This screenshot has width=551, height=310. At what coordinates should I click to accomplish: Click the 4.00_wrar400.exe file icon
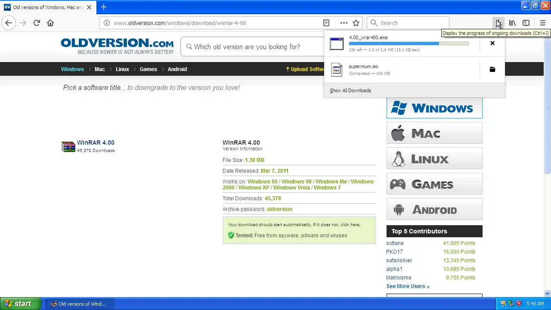[x=337, y=43]
